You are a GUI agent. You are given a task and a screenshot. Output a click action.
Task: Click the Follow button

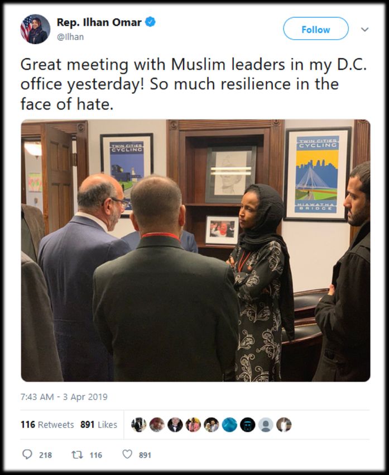point(315,28)
